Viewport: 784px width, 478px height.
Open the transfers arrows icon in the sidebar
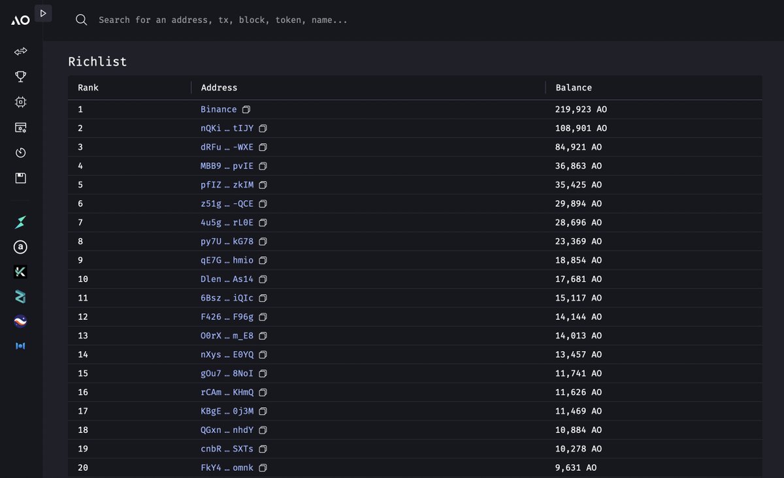[21, 51]
